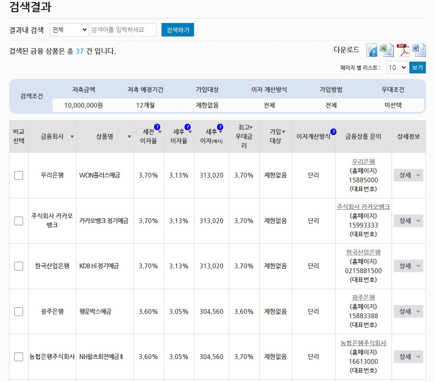Select the 10,000,000원 savings amount value
This screenshot has width=435, height=382.
click(x=83, y=105)
